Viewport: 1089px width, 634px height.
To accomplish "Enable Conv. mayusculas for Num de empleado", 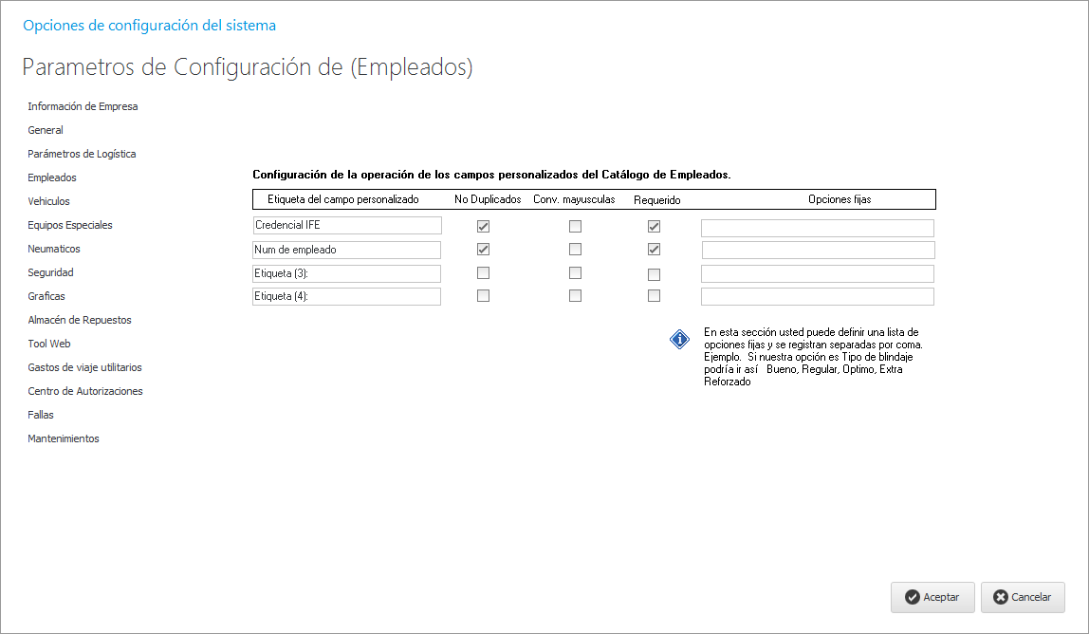I will 575,250.
